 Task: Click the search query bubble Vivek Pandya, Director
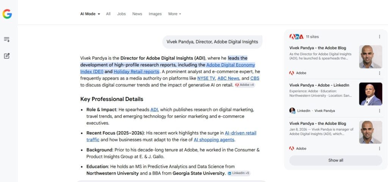(212, 42)
